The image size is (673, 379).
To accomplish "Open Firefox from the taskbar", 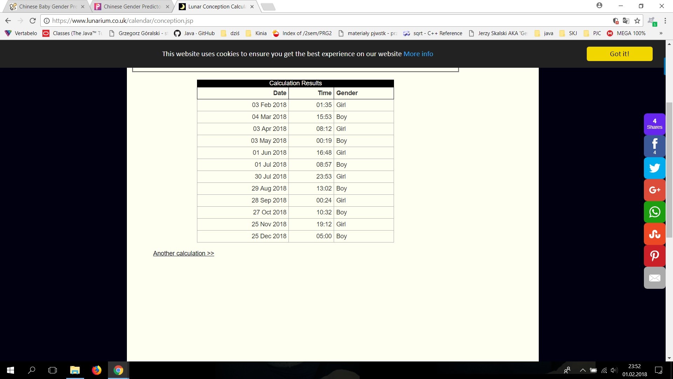I will pos(96,370).
